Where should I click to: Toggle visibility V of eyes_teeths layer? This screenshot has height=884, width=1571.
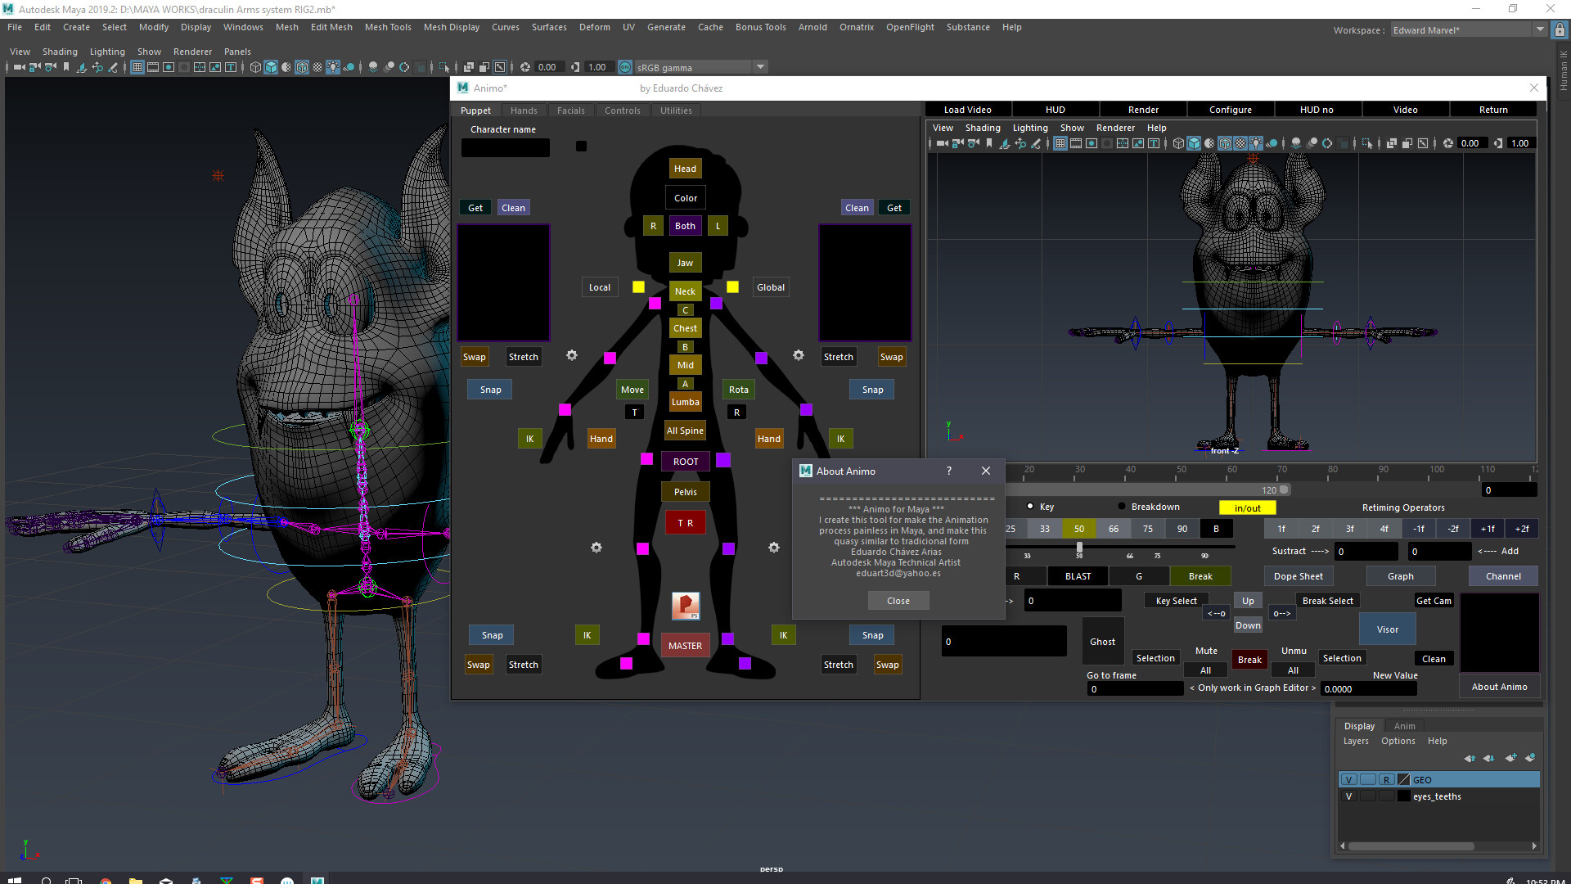(1349, 796)
